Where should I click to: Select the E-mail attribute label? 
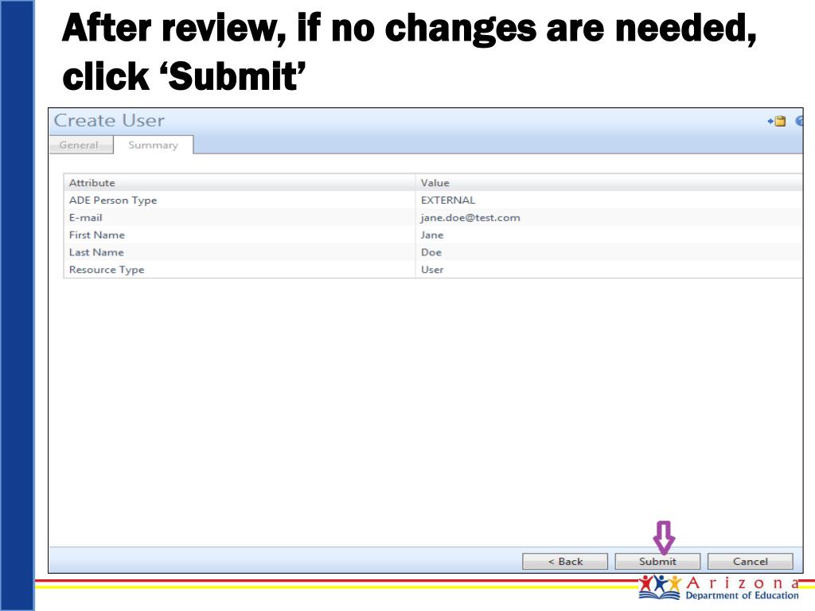pyautogui.click(x=86, y=218)
